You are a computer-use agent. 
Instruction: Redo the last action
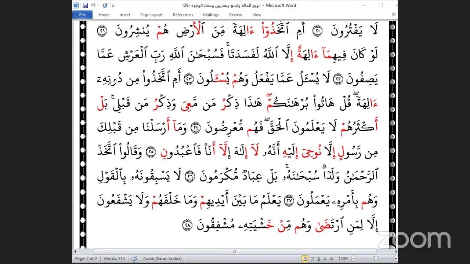coord(105,5)
